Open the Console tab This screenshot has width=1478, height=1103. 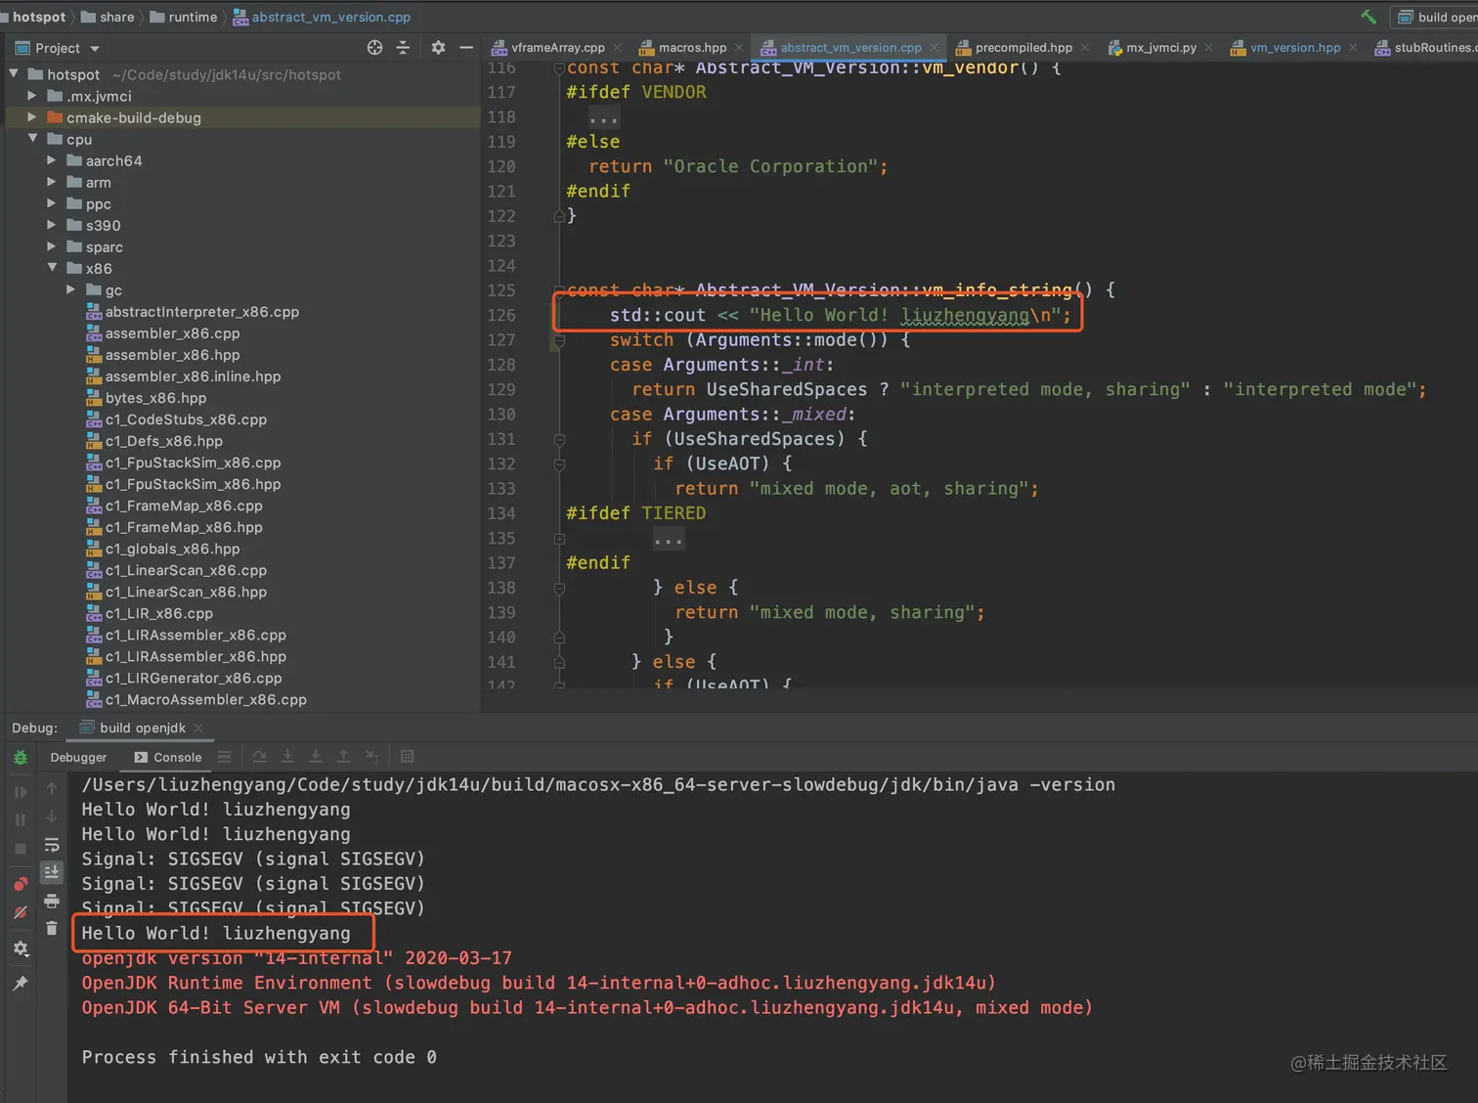[x=168, y=758]
